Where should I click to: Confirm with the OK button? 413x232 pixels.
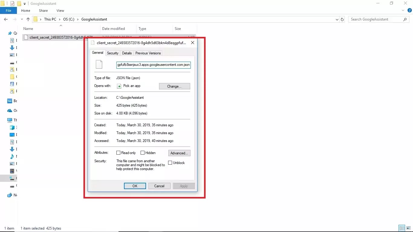coord(135,186)
